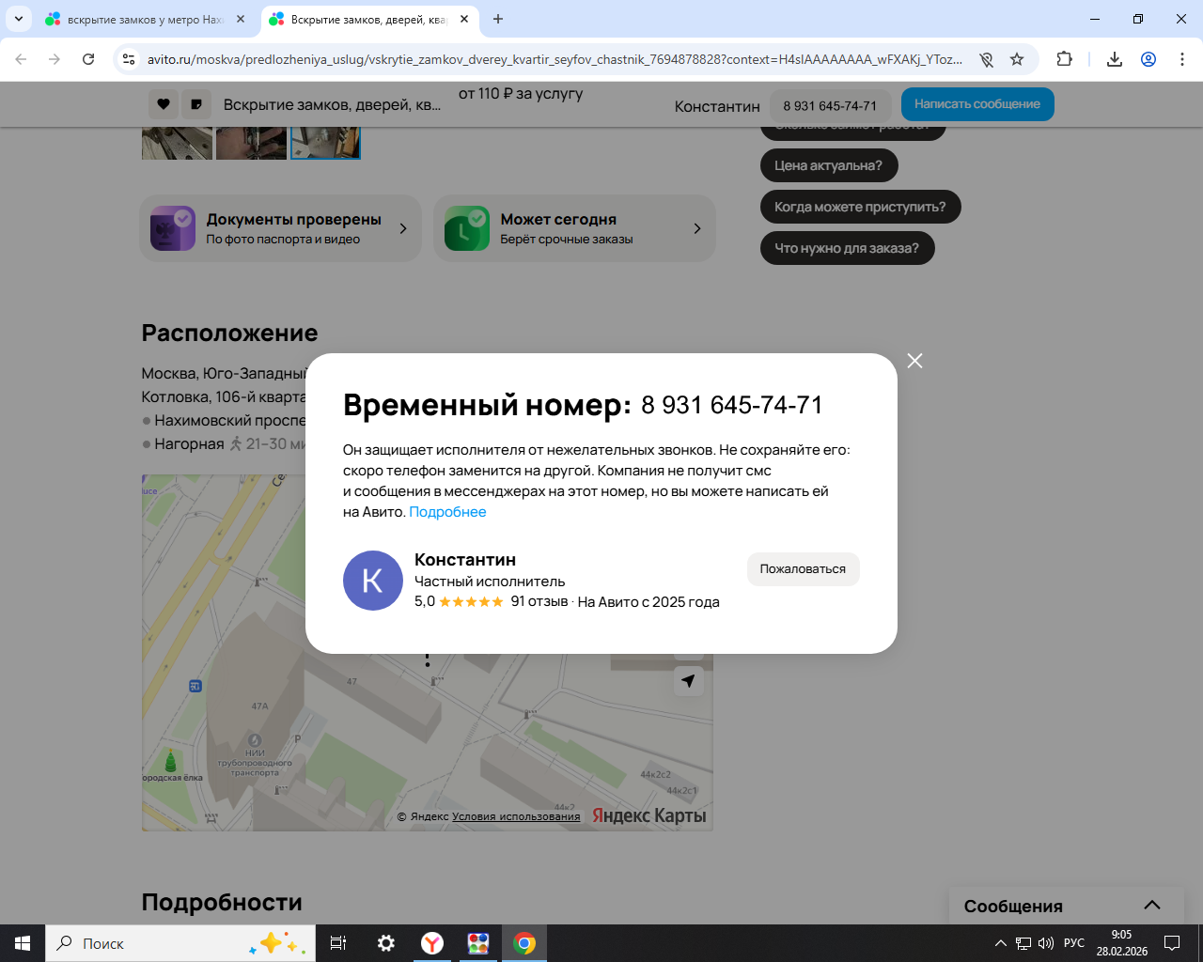The width and height of the screenshot is (1203, 962).
Task: Click the Подробности section heading
Action: pyautogui.click(x=222, y=902)
